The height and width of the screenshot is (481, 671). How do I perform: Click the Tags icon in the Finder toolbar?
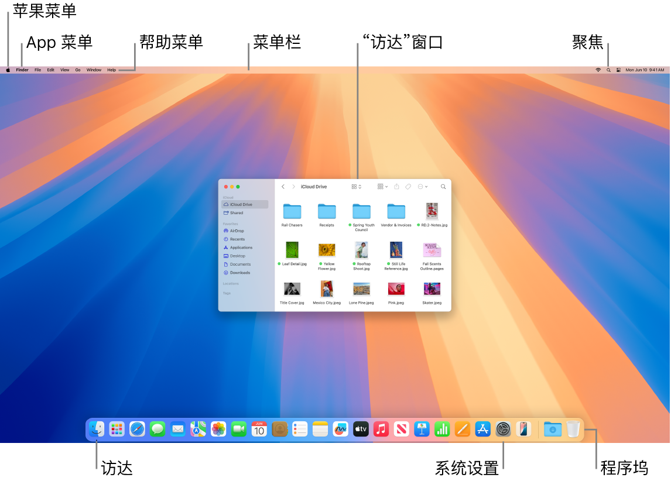408,186
